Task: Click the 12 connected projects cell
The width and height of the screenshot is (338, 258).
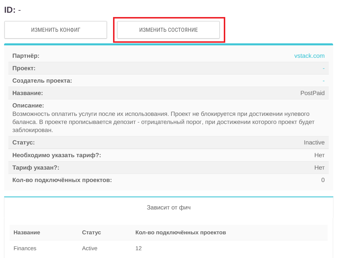Action: tap(138, 248)
